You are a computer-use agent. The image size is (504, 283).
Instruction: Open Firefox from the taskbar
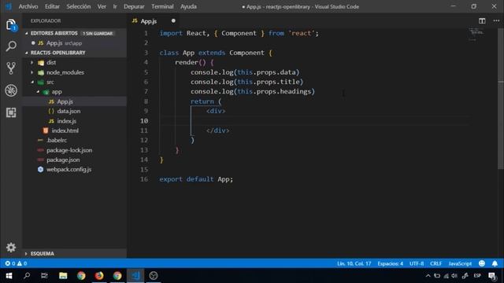click(x=99, y=276)
